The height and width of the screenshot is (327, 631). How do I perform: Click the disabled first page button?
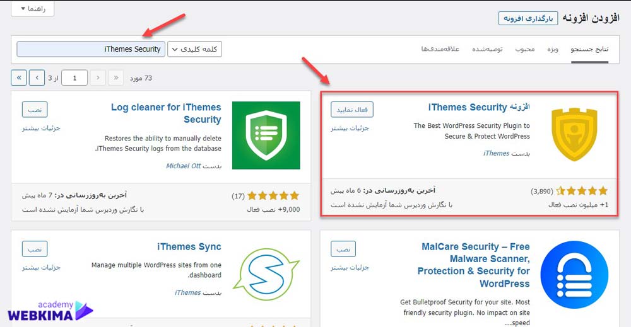[x=116, y=78]
